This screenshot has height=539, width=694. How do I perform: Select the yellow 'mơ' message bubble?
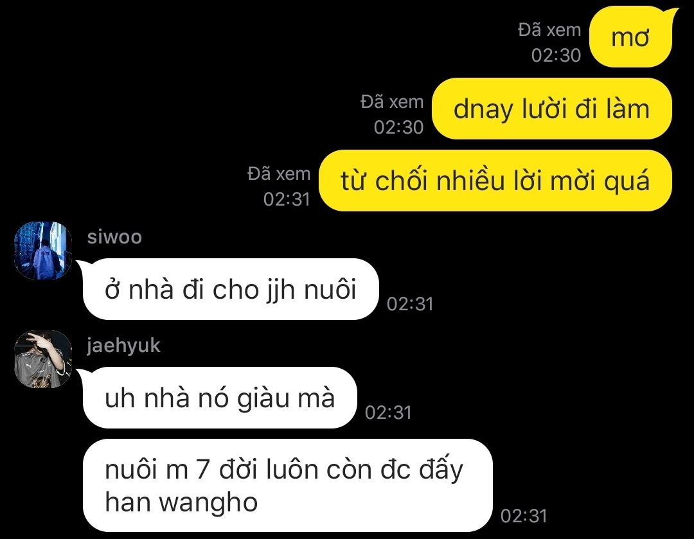click(x=631, y=37)
